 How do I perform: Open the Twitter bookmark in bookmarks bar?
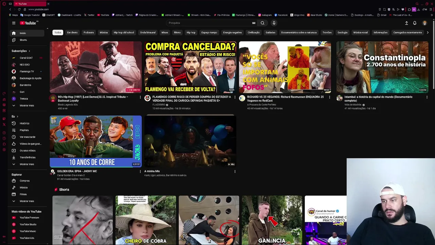click(89, 15)
